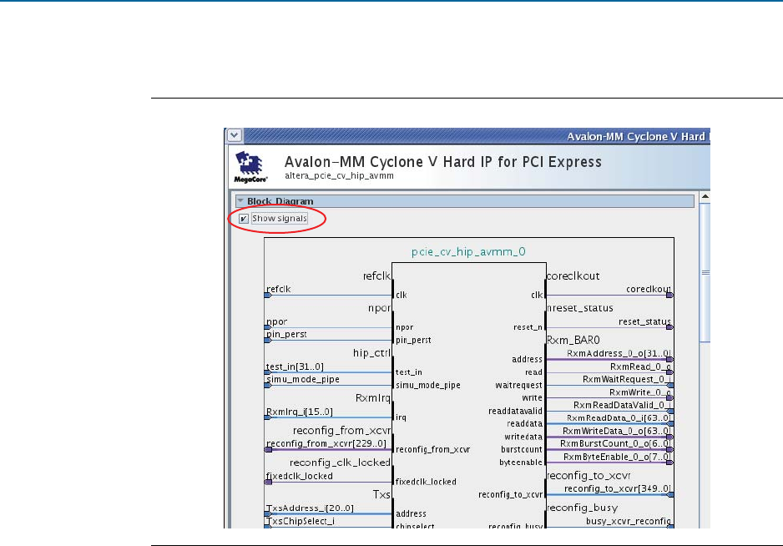The height and width of the screenshot is (546, 783).
Task: Click the scrollbar up arrow
Action: pos(705,197)
